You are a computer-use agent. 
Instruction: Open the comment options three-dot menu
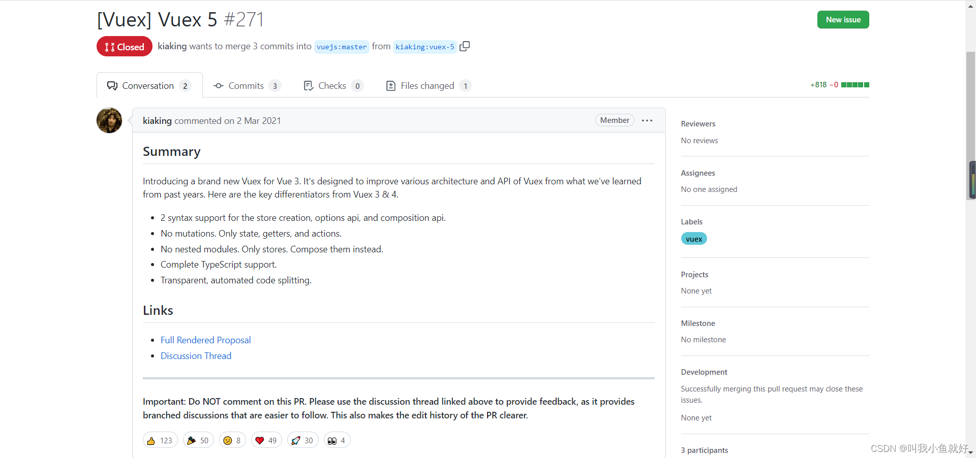click(647, 120)
